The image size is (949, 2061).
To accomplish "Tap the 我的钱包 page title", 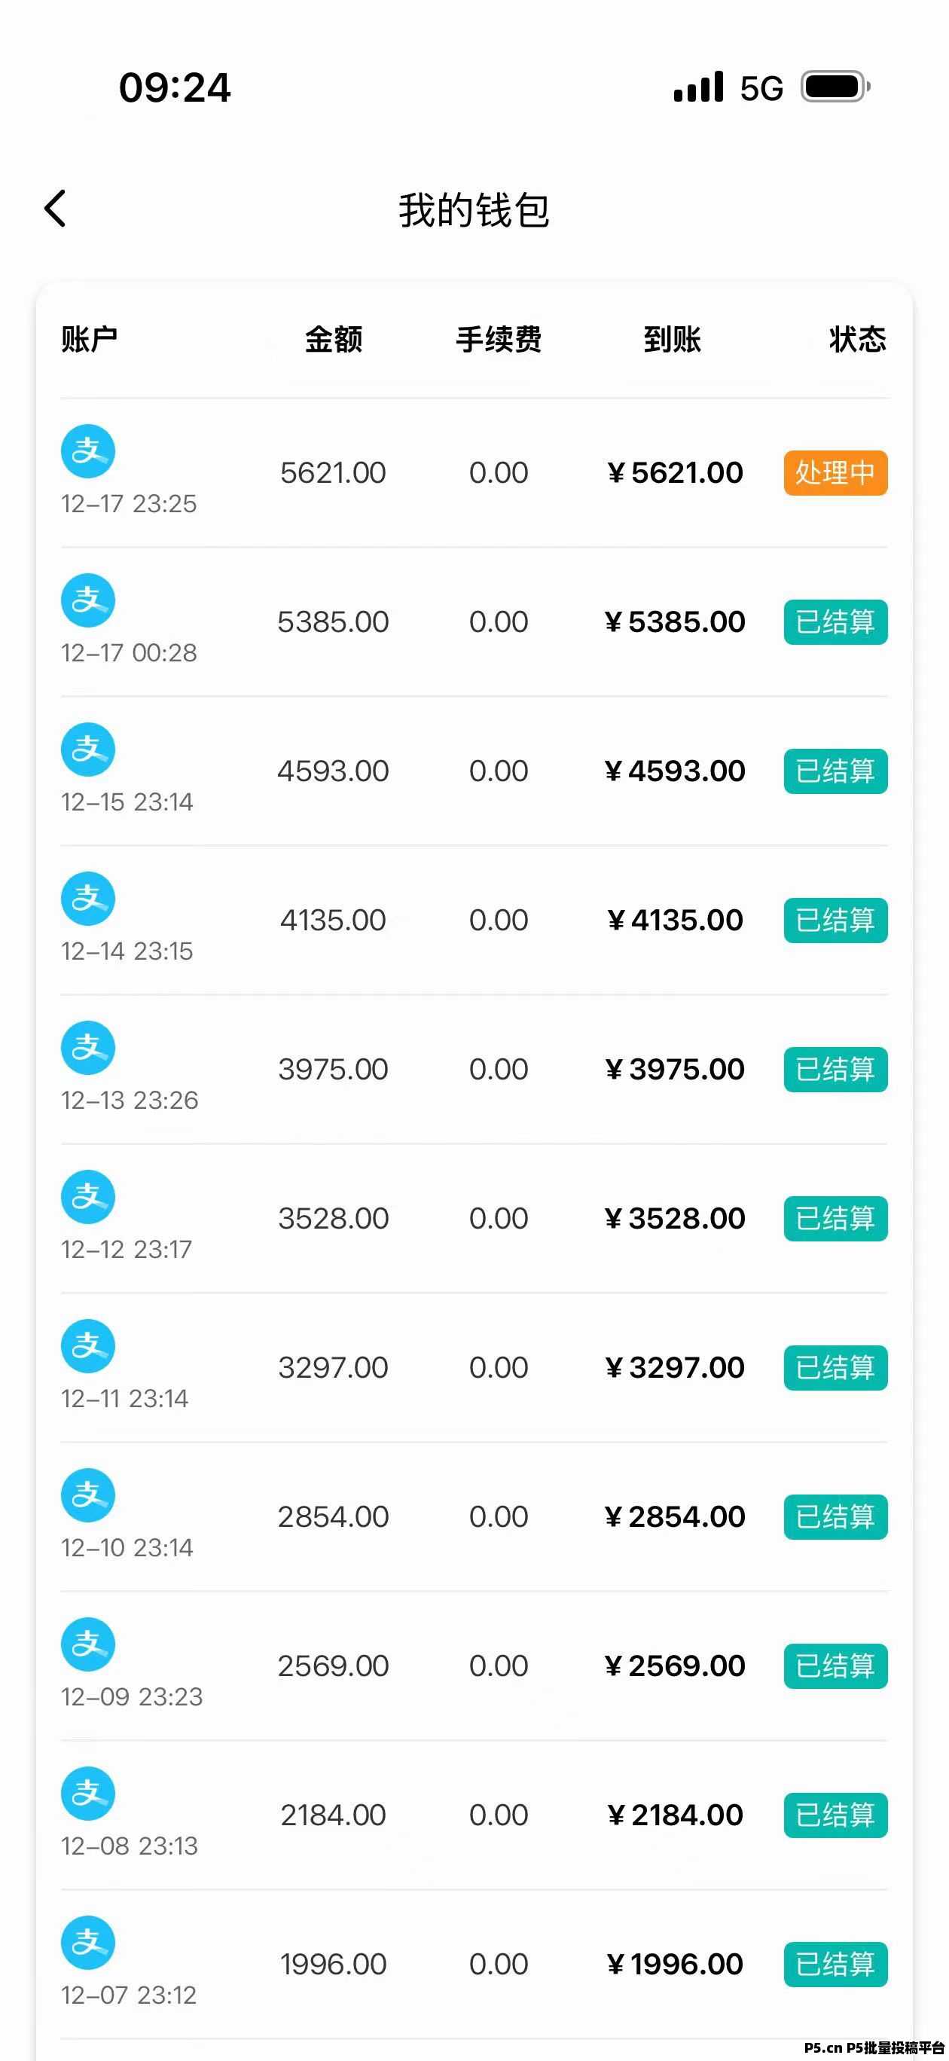I will click(x=474, y=210).
